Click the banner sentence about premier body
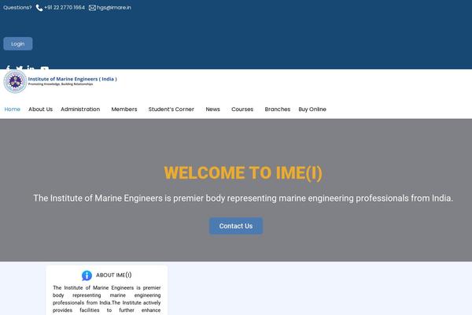This screenshot has width=472, height=315. click(243, 198)
